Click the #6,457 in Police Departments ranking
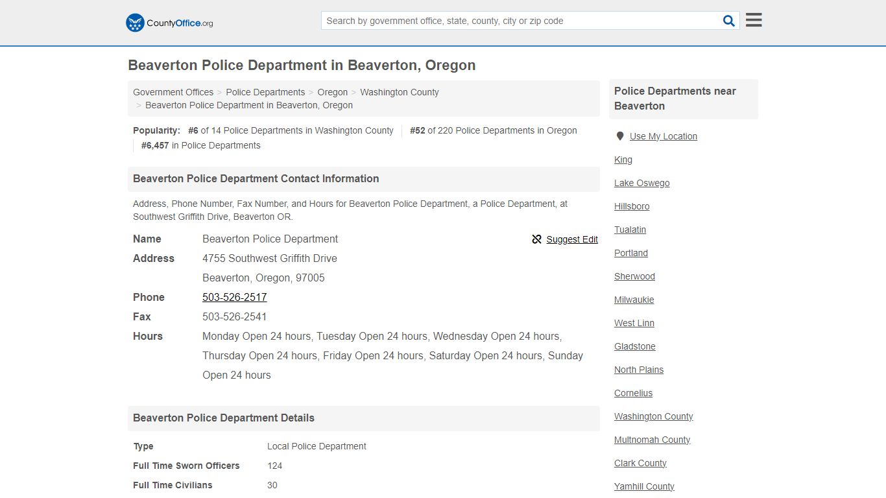886x498 pixels. coord(201,145)
